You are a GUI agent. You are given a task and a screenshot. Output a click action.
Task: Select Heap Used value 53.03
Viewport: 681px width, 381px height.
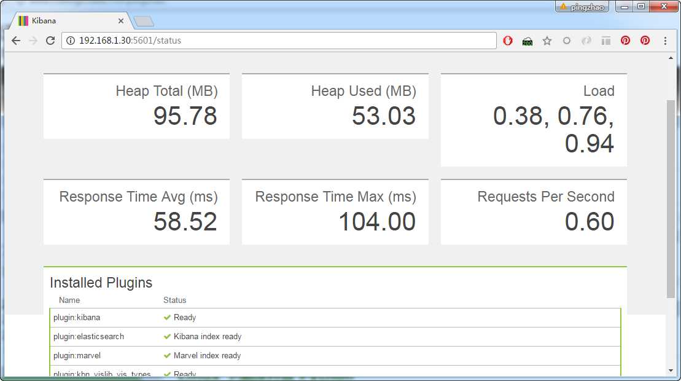tap(384, 116)
